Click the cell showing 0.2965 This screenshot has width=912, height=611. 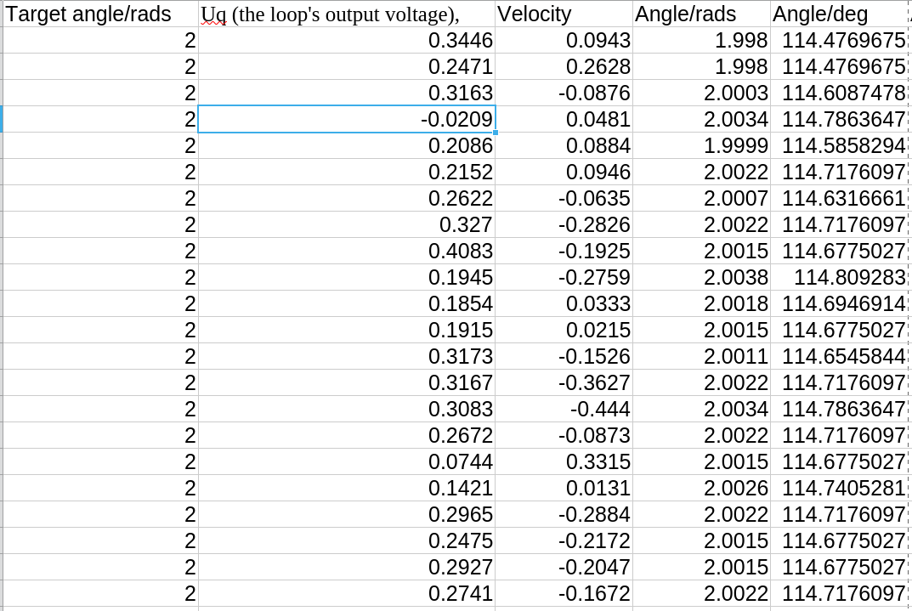tap(347, 514)
